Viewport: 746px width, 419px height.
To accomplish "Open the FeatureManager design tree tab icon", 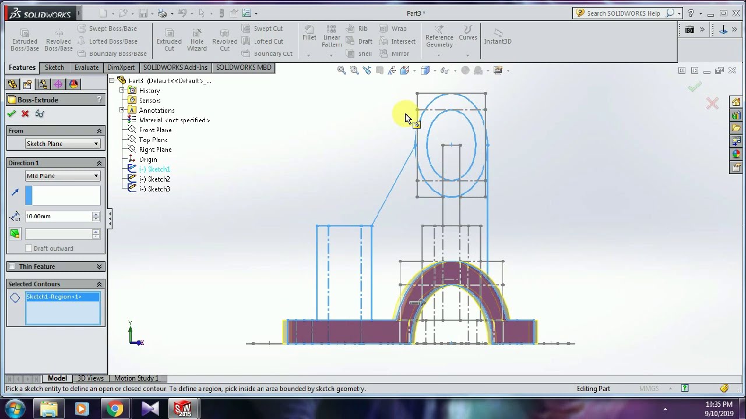I will 12,84.
